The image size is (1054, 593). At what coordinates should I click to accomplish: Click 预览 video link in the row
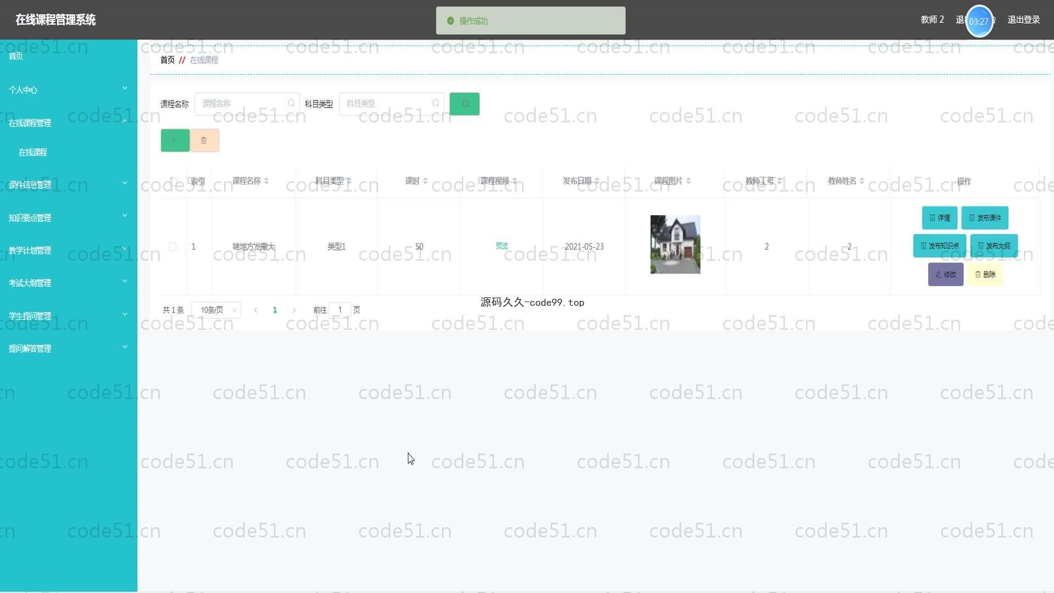tap(502, 246)
